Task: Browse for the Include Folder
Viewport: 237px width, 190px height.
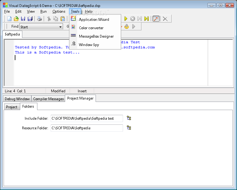Action: (x=129, y=118)
